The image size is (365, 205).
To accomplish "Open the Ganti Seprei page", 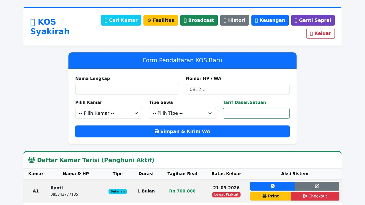I will tap(313, 20).
